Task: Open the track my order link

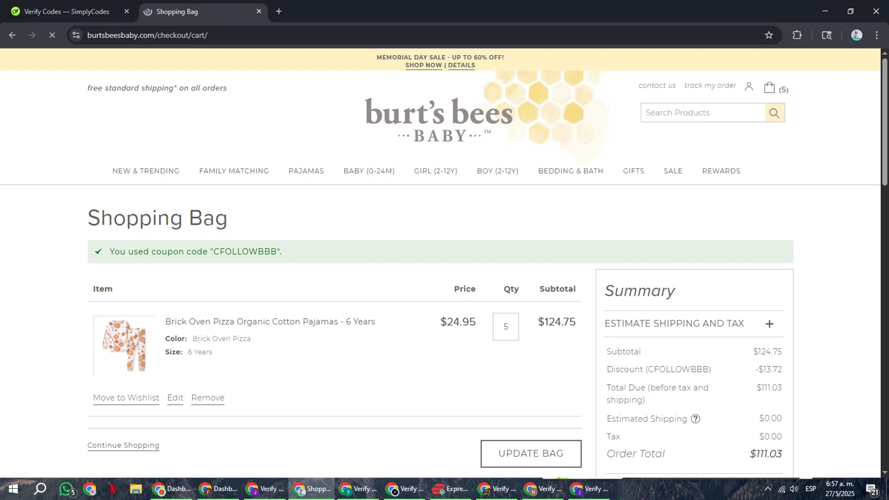Action: pos(710,86)
